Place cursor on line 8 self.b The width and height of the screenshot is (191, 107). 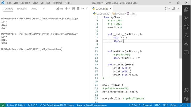tap(118, 41)
